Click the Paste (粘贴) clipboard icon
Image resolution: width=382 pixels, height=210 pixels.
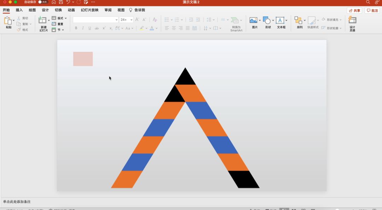pos(8,21)
